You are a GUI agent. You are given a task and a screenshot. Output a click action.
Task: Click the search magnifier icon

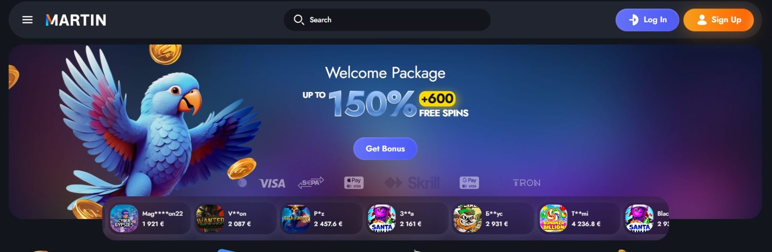tap(299, 20)
